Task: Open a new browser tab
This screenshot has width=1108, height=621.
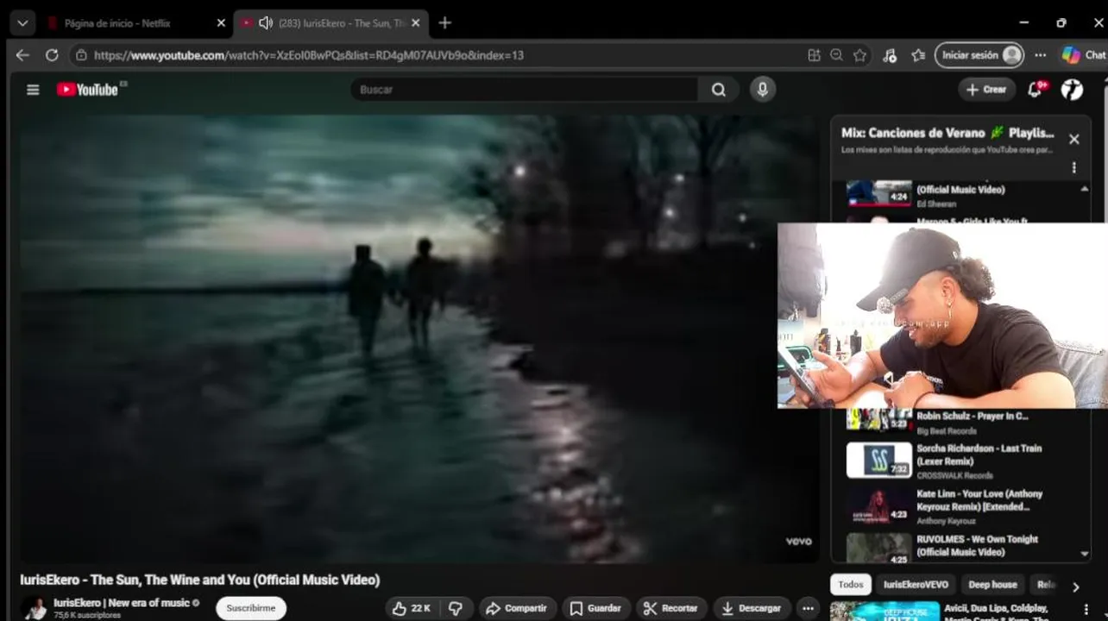Action: point(444,23)
